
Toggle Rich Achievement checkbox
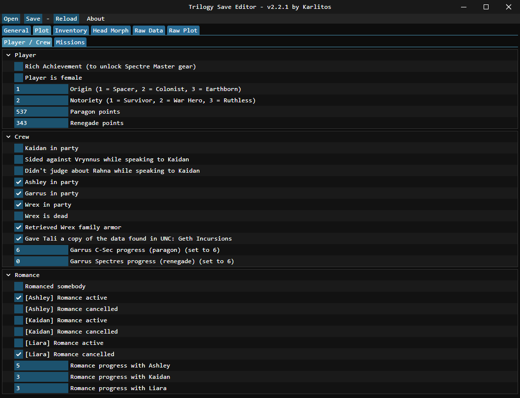[19, 66]
